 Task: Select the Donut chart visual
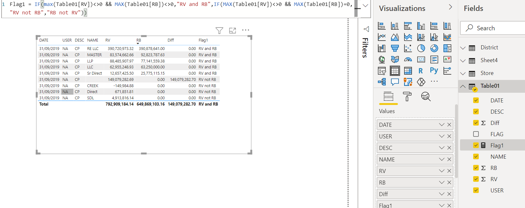pyautogui.click(x=434, y=48)
